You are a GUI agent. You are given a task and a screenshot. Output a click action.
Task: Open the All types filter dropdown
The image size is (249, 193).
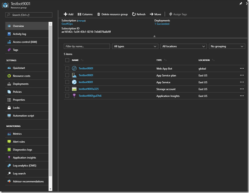(135, 46)
